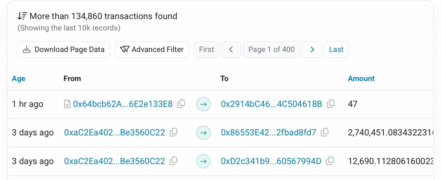Jump to the First page
The width and height of the screenshot is (441, 180).
(206, 50)
